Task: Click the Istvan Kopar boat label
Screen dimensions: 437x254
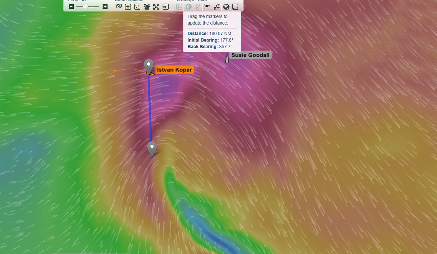Action: 174,70
